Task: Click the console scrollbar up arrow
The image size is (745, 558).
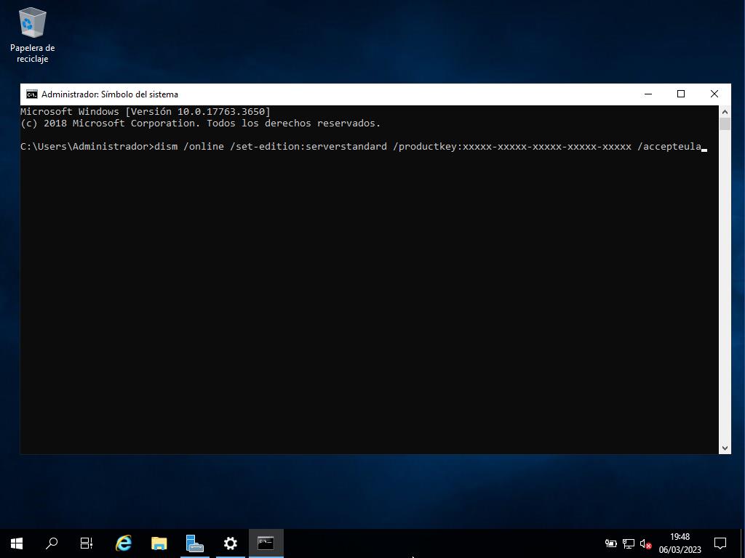Action: 725,111
